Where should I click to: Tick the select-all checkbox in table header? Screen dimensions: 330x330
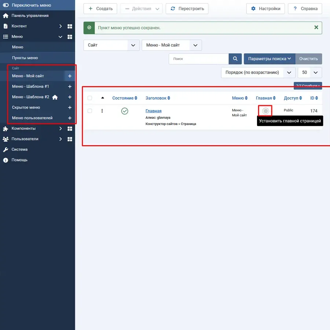point(90,98)
